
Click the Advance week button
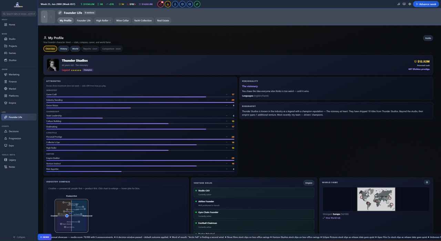click(426, 4)
